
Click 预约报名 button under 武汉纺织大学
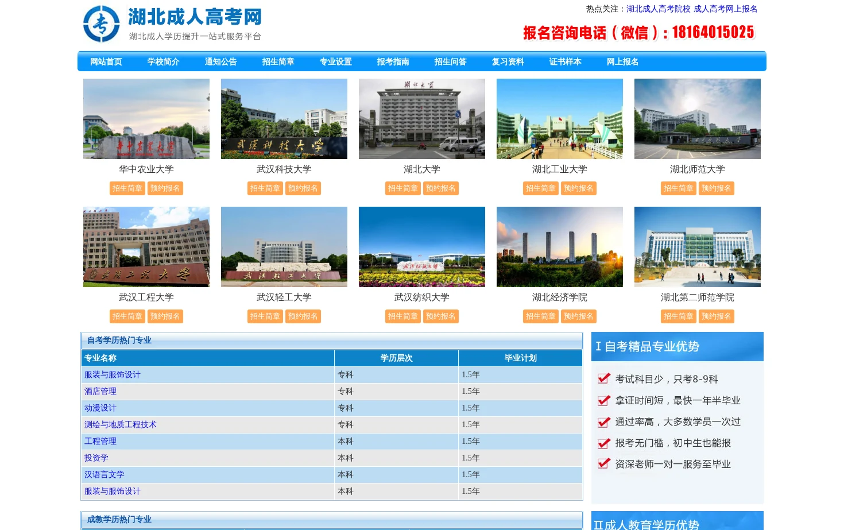click(441, 316)
